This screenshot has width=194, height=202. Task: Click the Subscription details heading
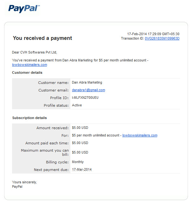click(x=29, y=118)
